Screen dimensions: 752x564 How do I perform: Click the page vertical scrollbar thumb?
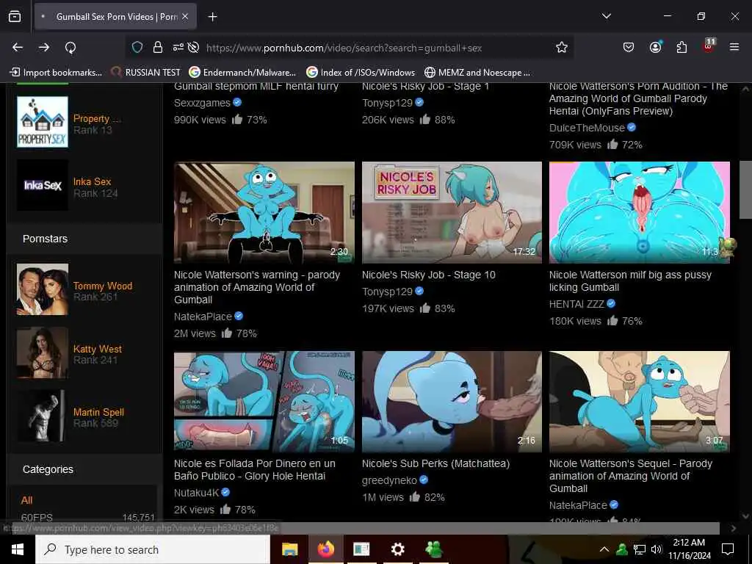click(x=745, y=190)
